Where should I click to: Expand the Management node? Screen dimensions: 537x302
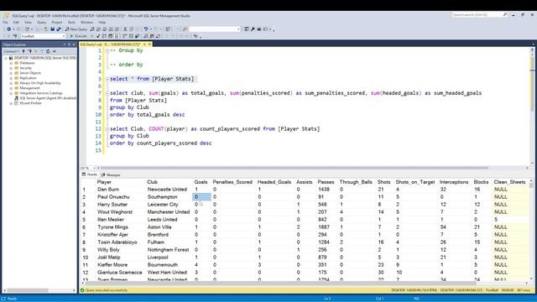[11, 88]
